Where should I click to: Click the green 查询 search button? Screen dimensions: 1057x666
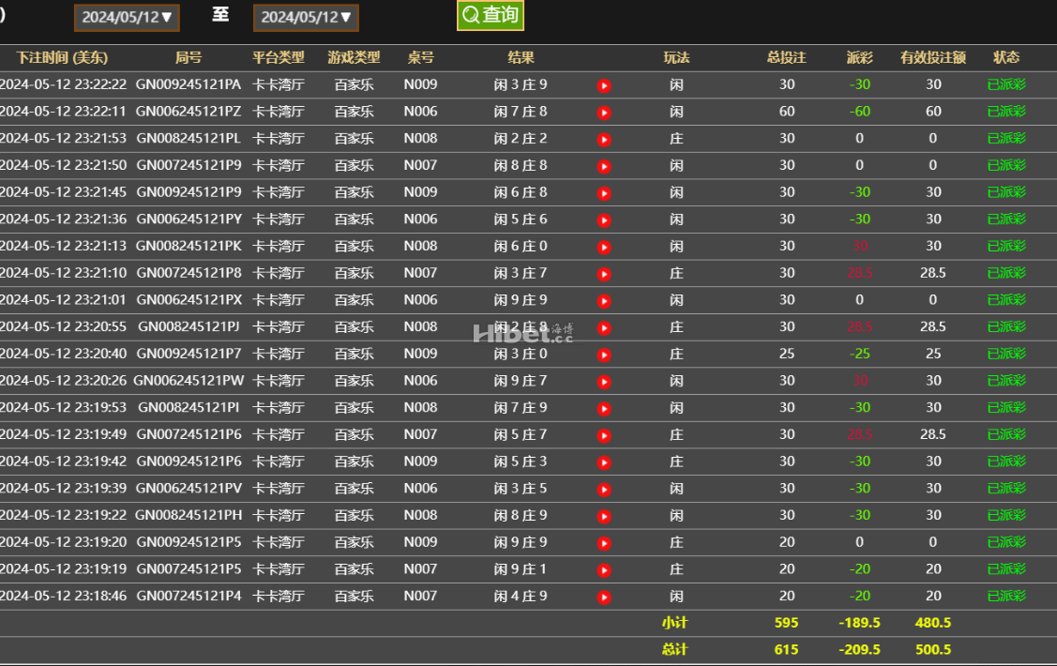tap(491, 15)
